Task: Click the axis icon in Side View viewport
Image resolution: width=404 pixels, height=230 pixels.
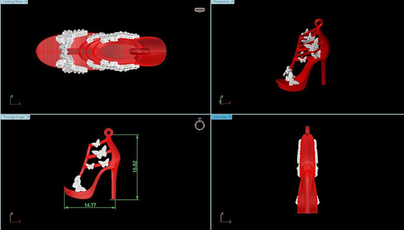Action: coord(226,218)
